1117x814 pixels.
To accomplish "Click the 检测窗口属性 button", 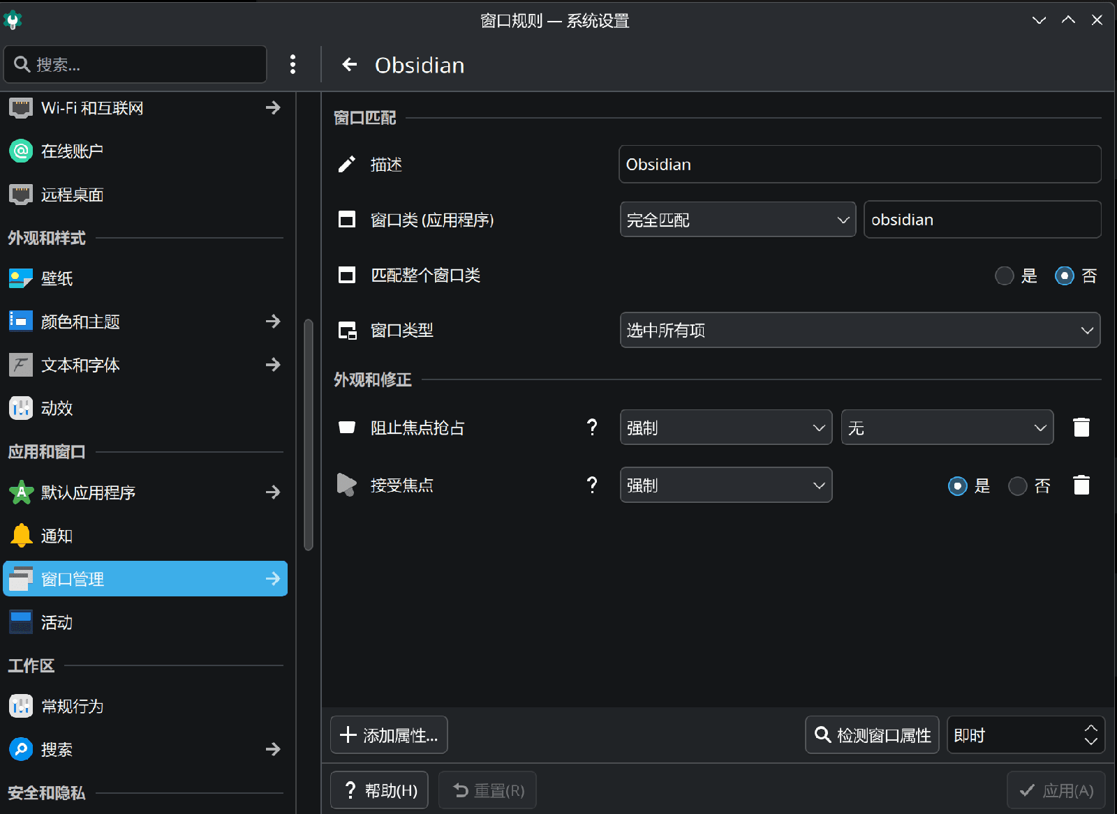I will tap(872, 735).
